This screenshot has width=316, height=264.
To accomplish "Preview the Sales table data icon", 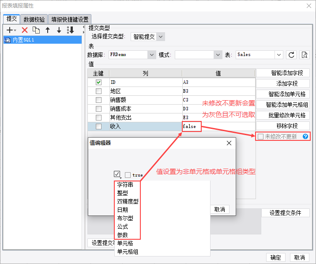I will (305, 55).
